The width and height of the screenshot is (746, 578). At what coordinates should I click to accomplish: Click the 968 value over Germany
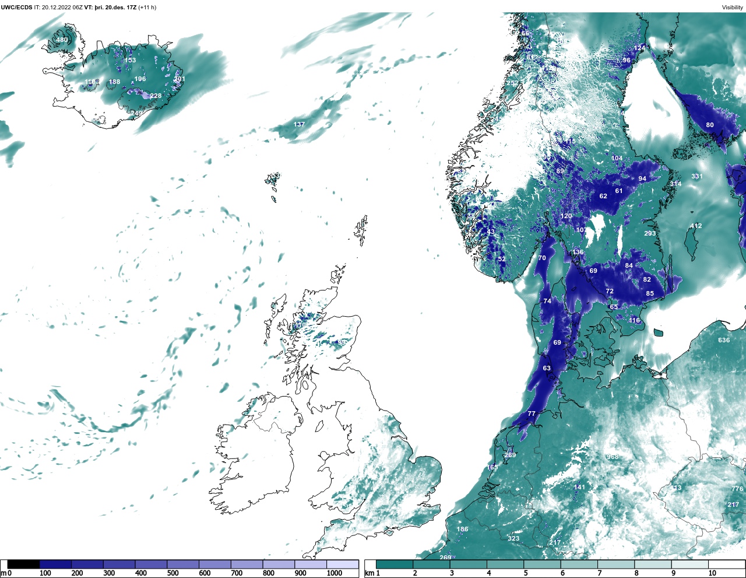tap(612, 457)
